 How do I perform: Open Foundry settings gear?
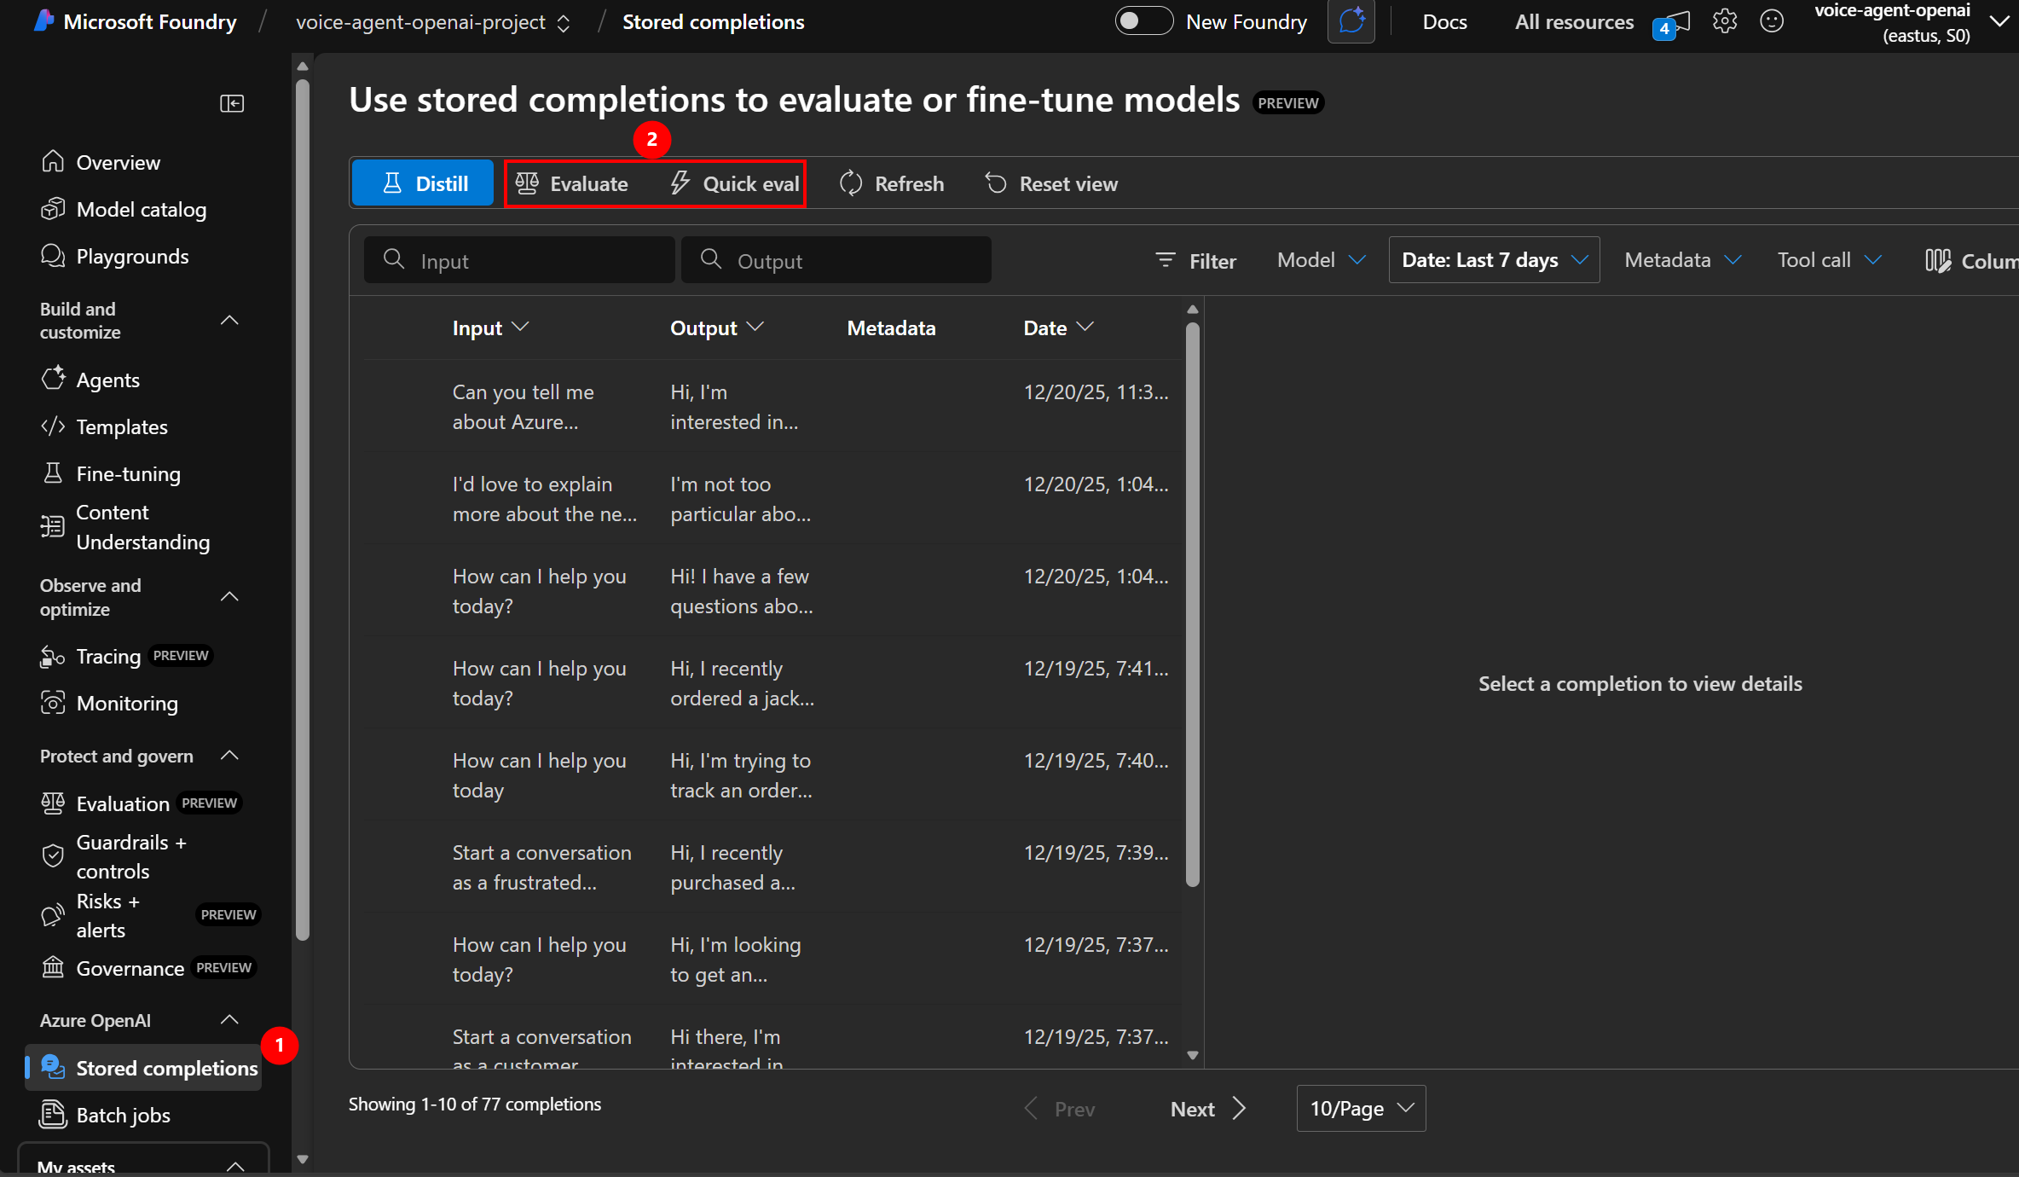tap(1725, 21)
